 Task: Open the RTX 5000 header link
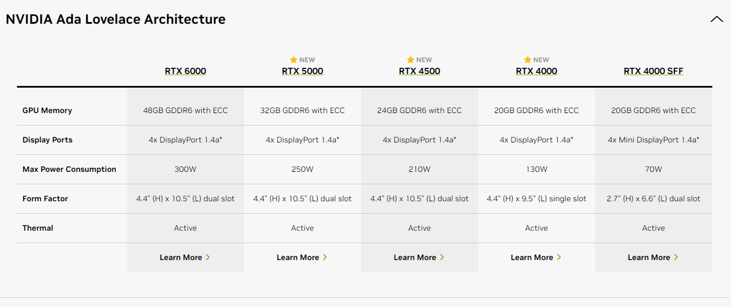pos(302,71)
